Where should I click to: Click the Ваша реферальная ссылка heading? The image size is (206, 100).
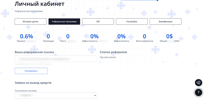tap(34, 52)
